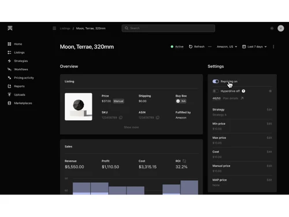Click the ROI value 32.2%

pos(181,167)
